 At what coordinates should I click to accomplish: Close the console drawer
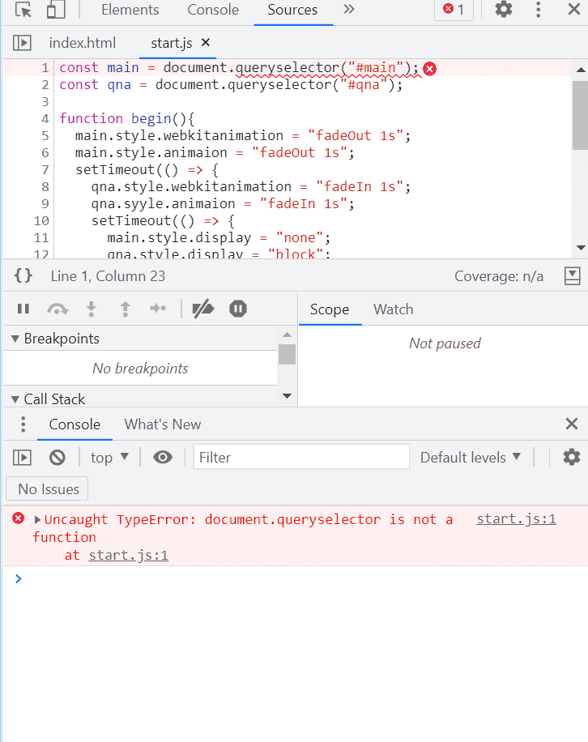(x=572, y=424)
